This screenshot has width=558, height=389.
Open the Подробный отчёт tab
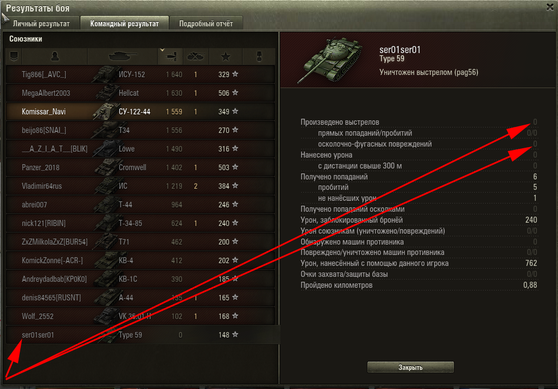206,24
